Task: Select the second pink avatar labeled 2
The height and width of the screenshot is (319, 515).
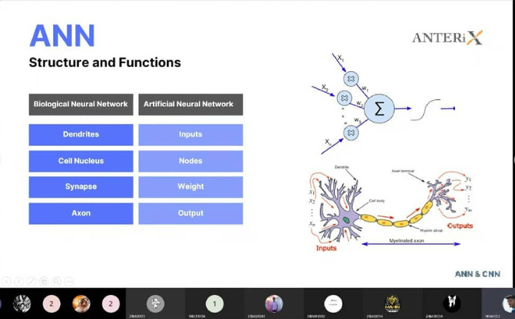Action: coord(111,304)
